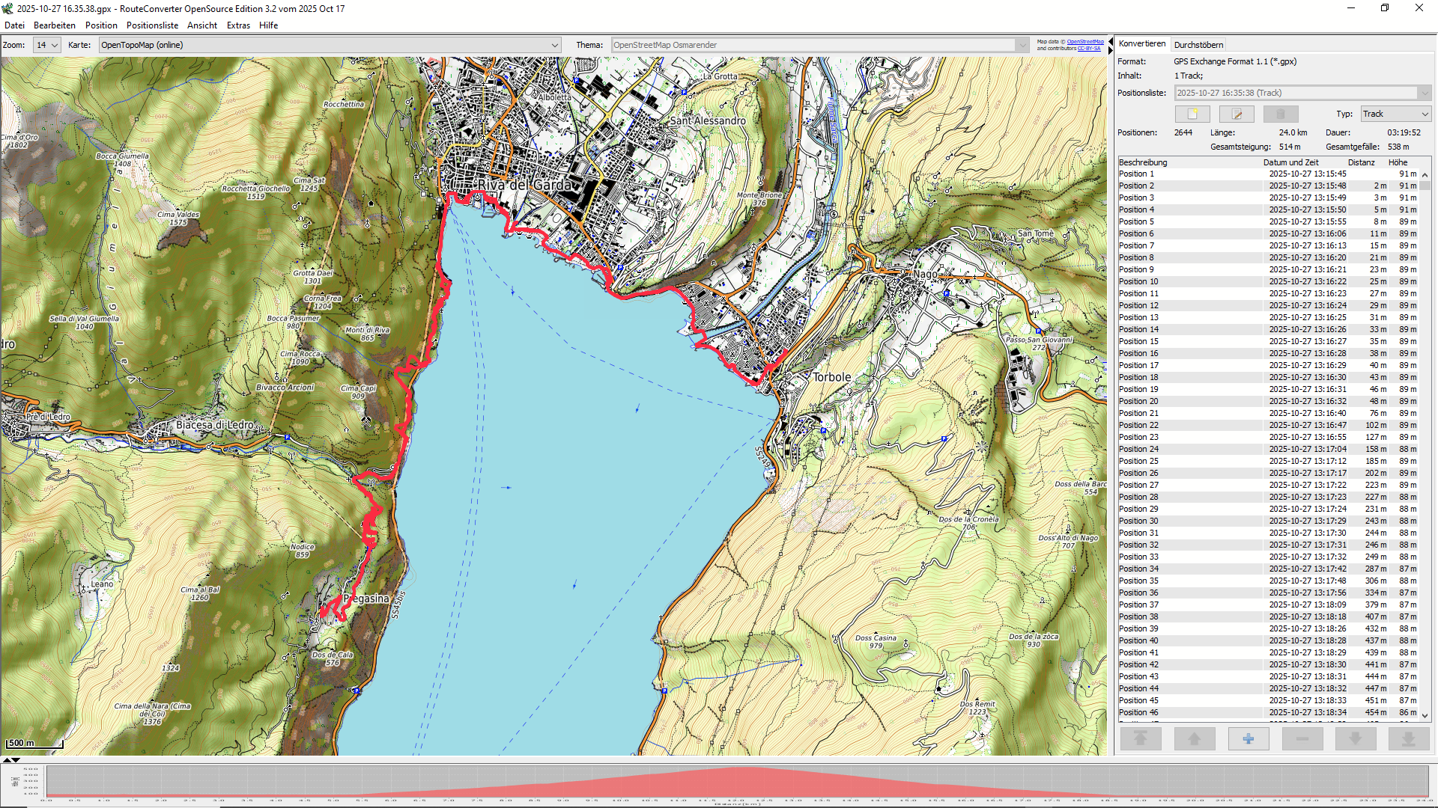Viewport: 1438px width, 808px height.
Task: Click the move position up arrow button
Action: click(x=1195, y=739)
